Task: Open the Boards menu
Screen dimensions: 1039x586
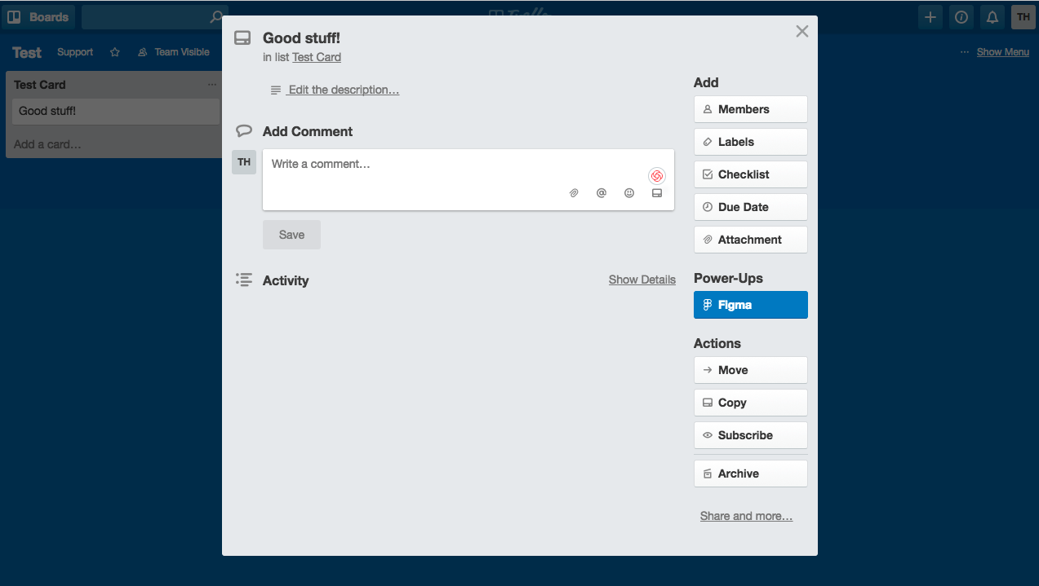Action: coord(38,17)
